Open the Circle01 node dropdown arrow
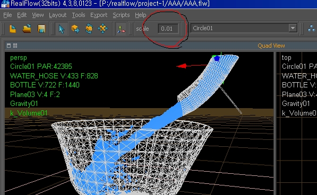 (x=293, y=28)
